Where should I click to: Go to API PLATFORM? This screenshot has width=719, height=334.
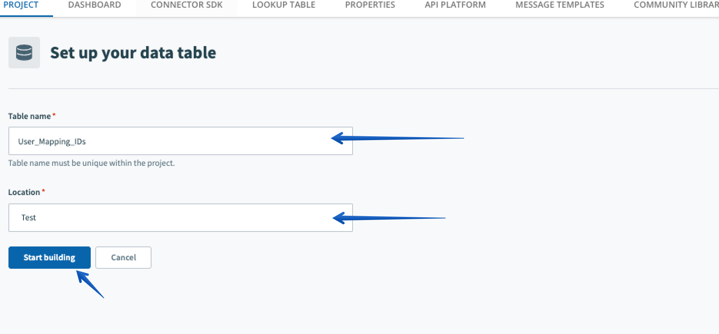[x=455, y=5]
